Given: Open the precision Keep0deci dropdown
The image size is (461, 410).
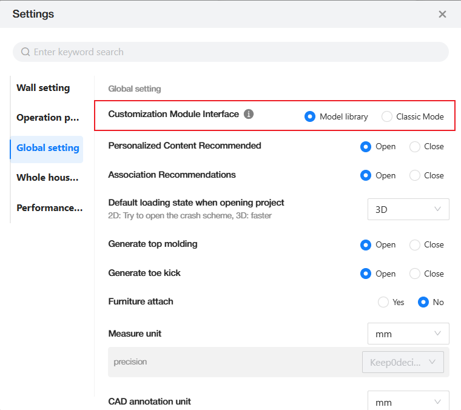Looking at the screenshot, I should tap(403, 362).
